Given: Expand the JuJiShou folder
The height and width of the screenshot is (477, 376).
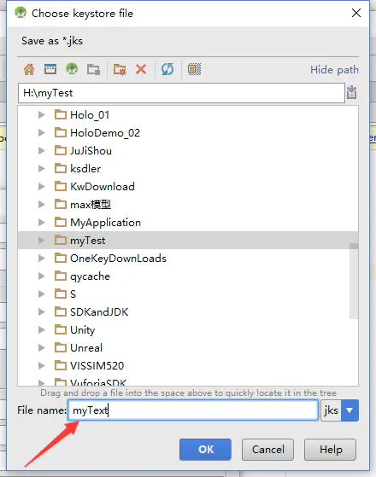Looking at the screenshot, I should 41,150.
